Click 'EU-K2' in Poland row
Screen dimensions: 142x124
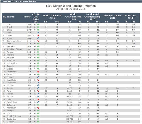click(70, 97)
